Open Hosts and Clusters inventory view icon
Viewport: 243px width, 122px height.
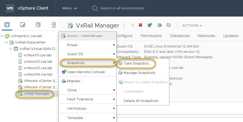tap(7, 25)
